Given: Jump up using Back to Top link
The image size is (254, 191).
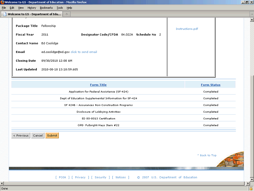Looking at the screenshot, I should point(207,155).
